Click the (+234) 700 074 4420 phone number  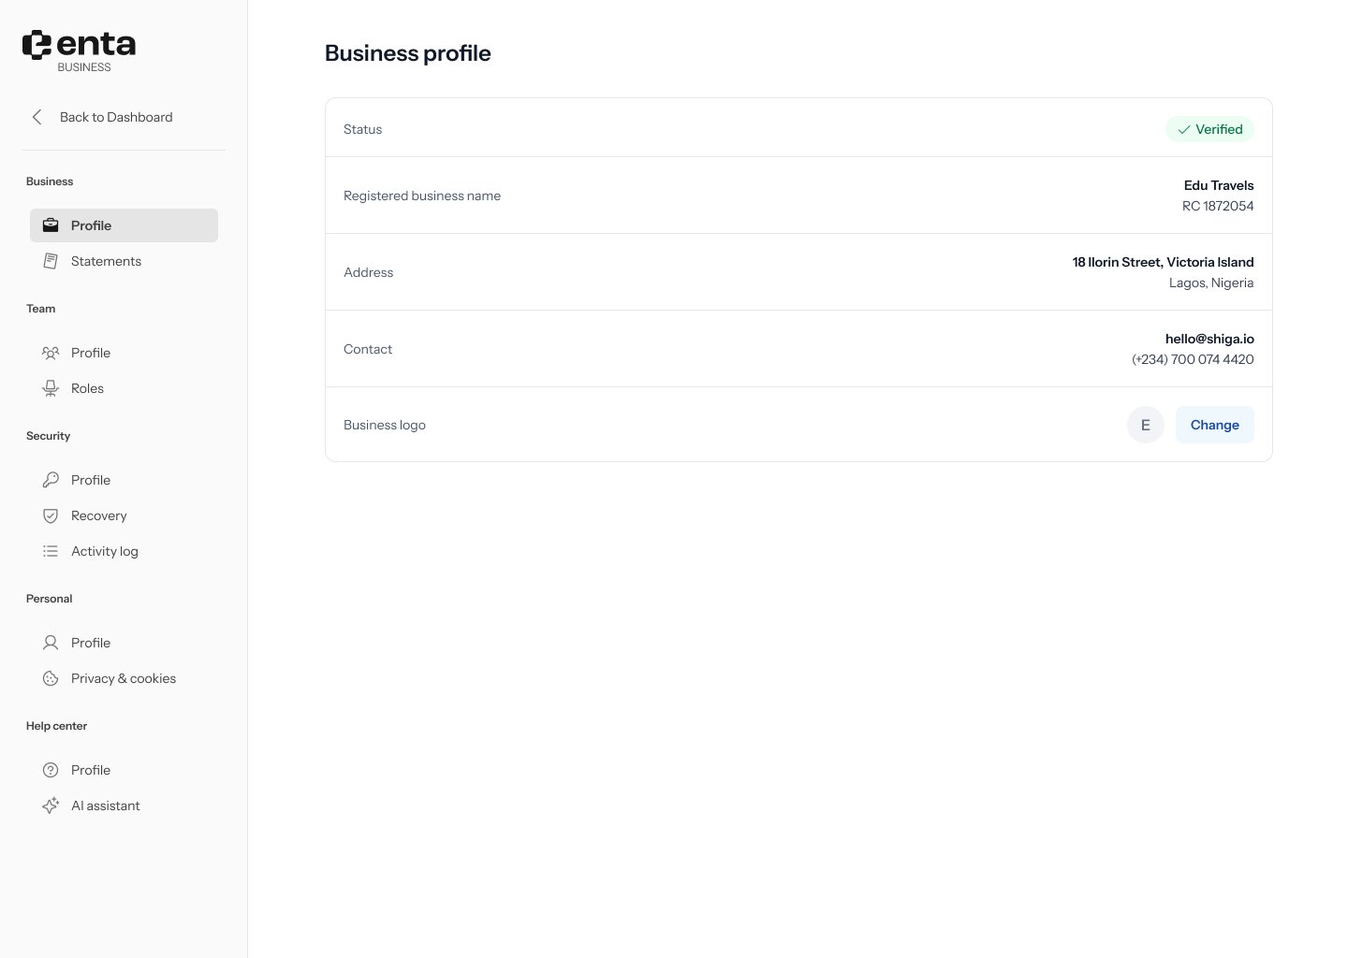point(1193,359)
